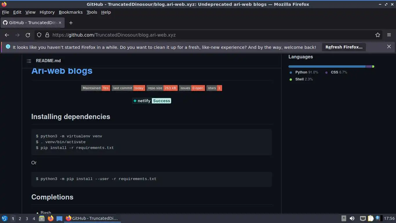Click the python3 -m pip install --user command
The width and height of the screenshot is (396, 223).
click(96, 179)
